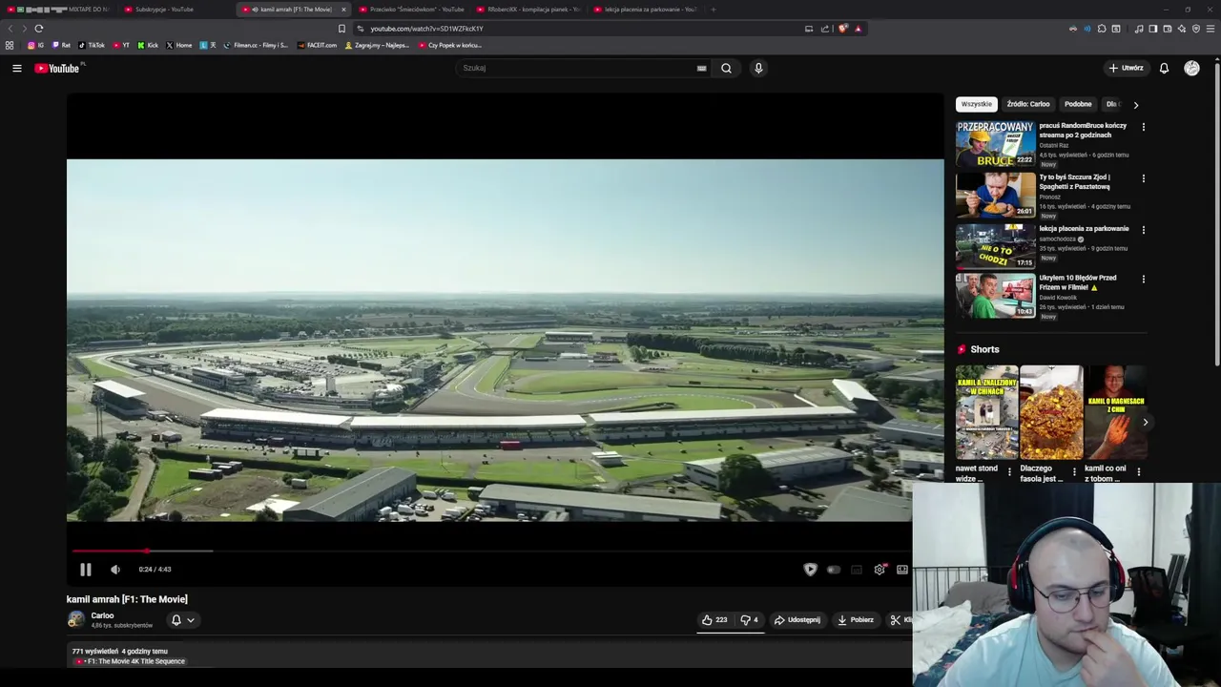Switch to lekcja płacenia za parkowanie tab
1221x687 pixels.
point(645,10)
